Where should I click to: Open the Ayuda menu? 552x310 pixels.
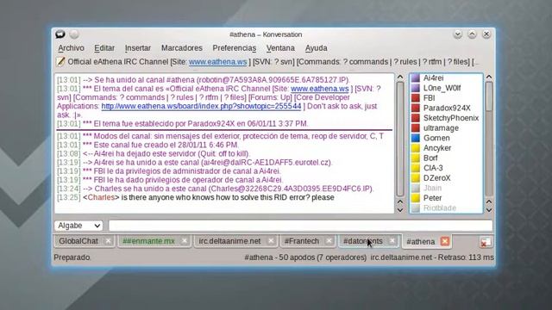317,48
